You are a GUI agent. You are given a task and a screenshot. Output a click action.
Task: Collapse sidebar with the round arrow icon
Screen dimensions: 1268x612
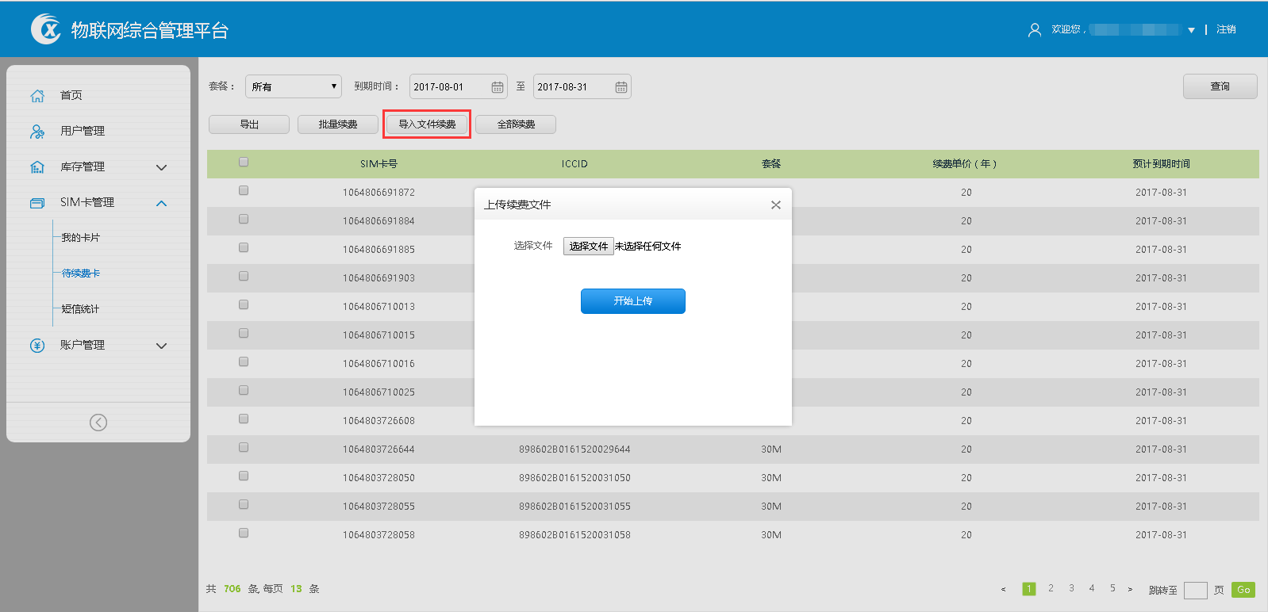click(x=98, y=423)
